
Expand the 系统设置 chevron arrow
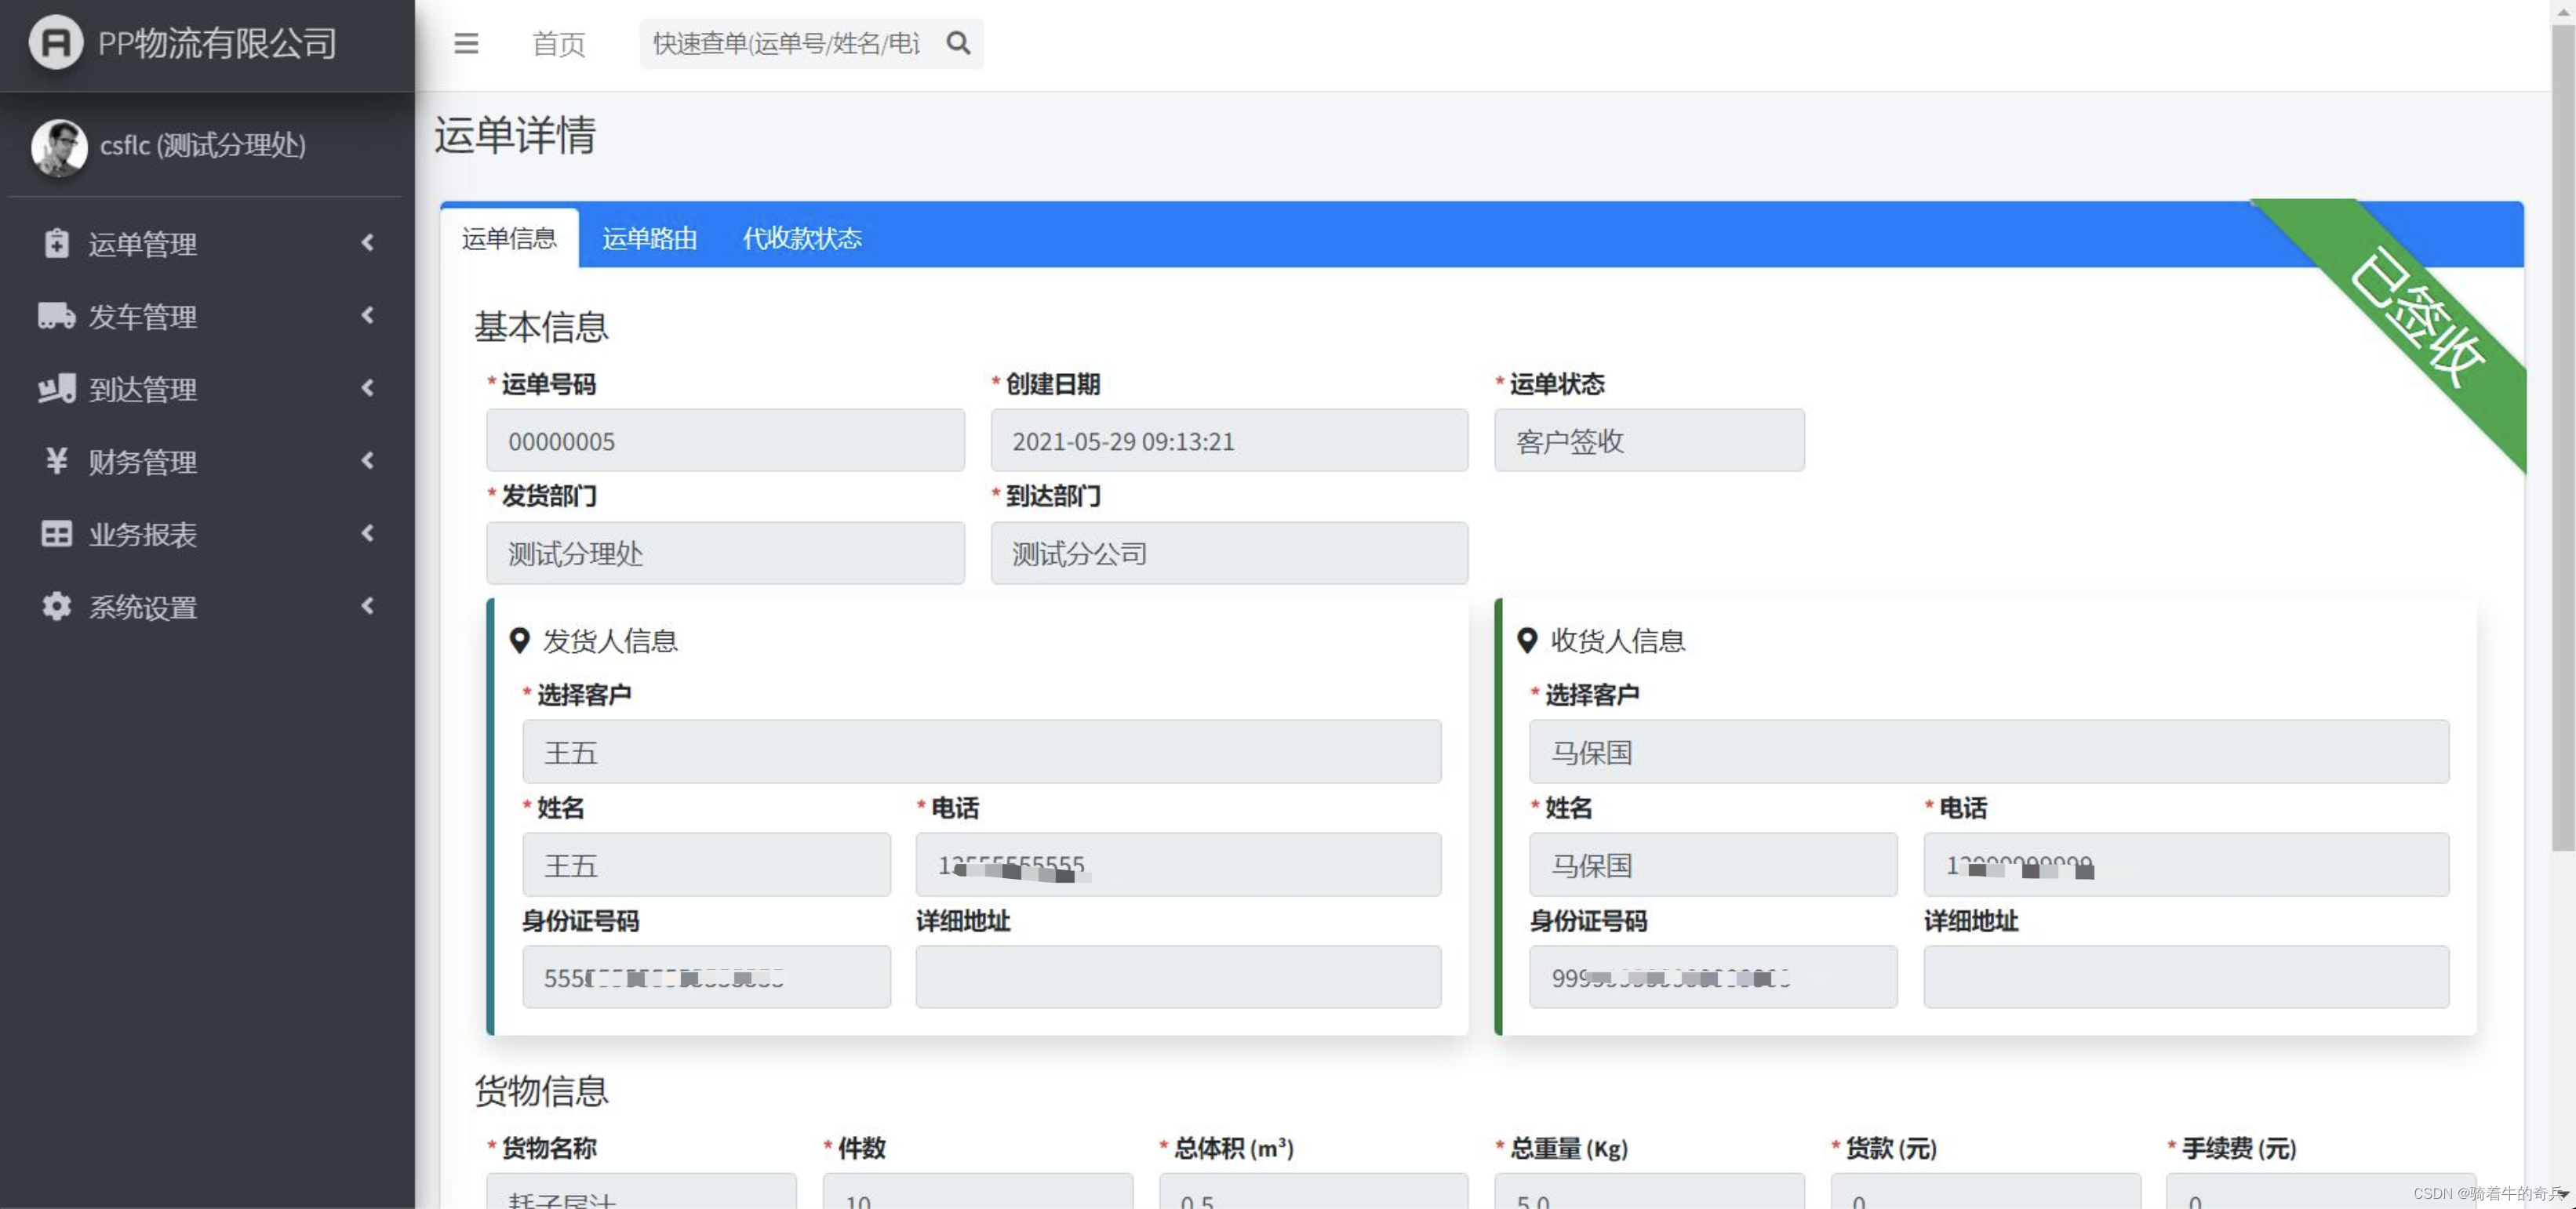click(368, 607)
